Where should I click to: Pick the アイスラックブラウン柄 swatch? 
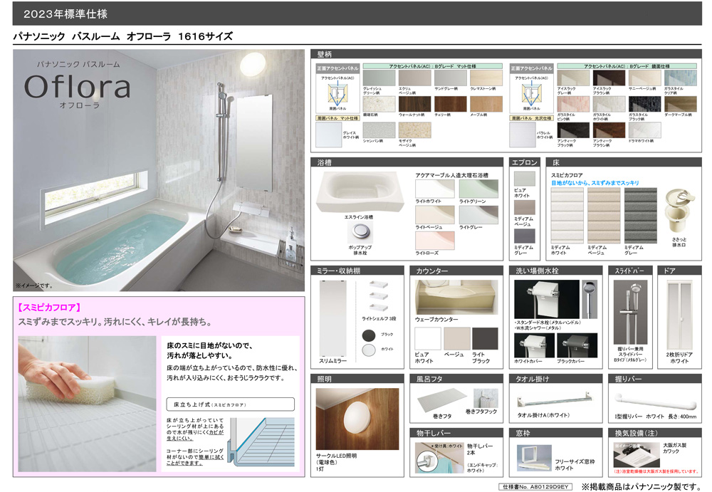[609, 78]
